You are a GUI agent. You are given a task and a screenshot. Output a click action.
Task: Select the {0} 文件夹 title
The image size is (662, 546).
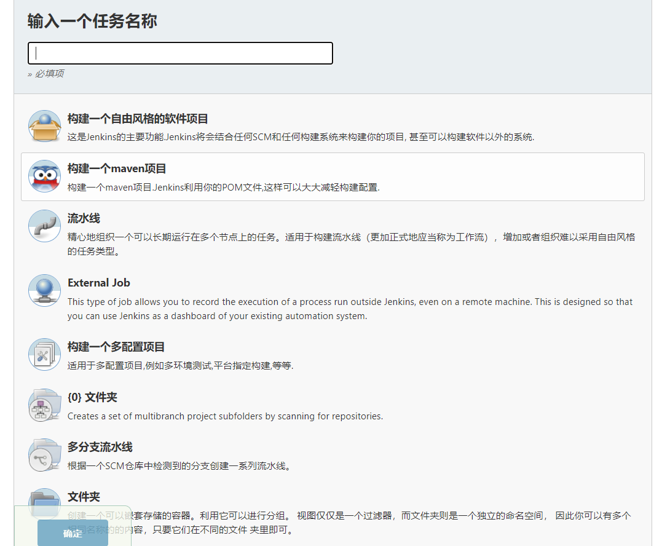[92, 397]
